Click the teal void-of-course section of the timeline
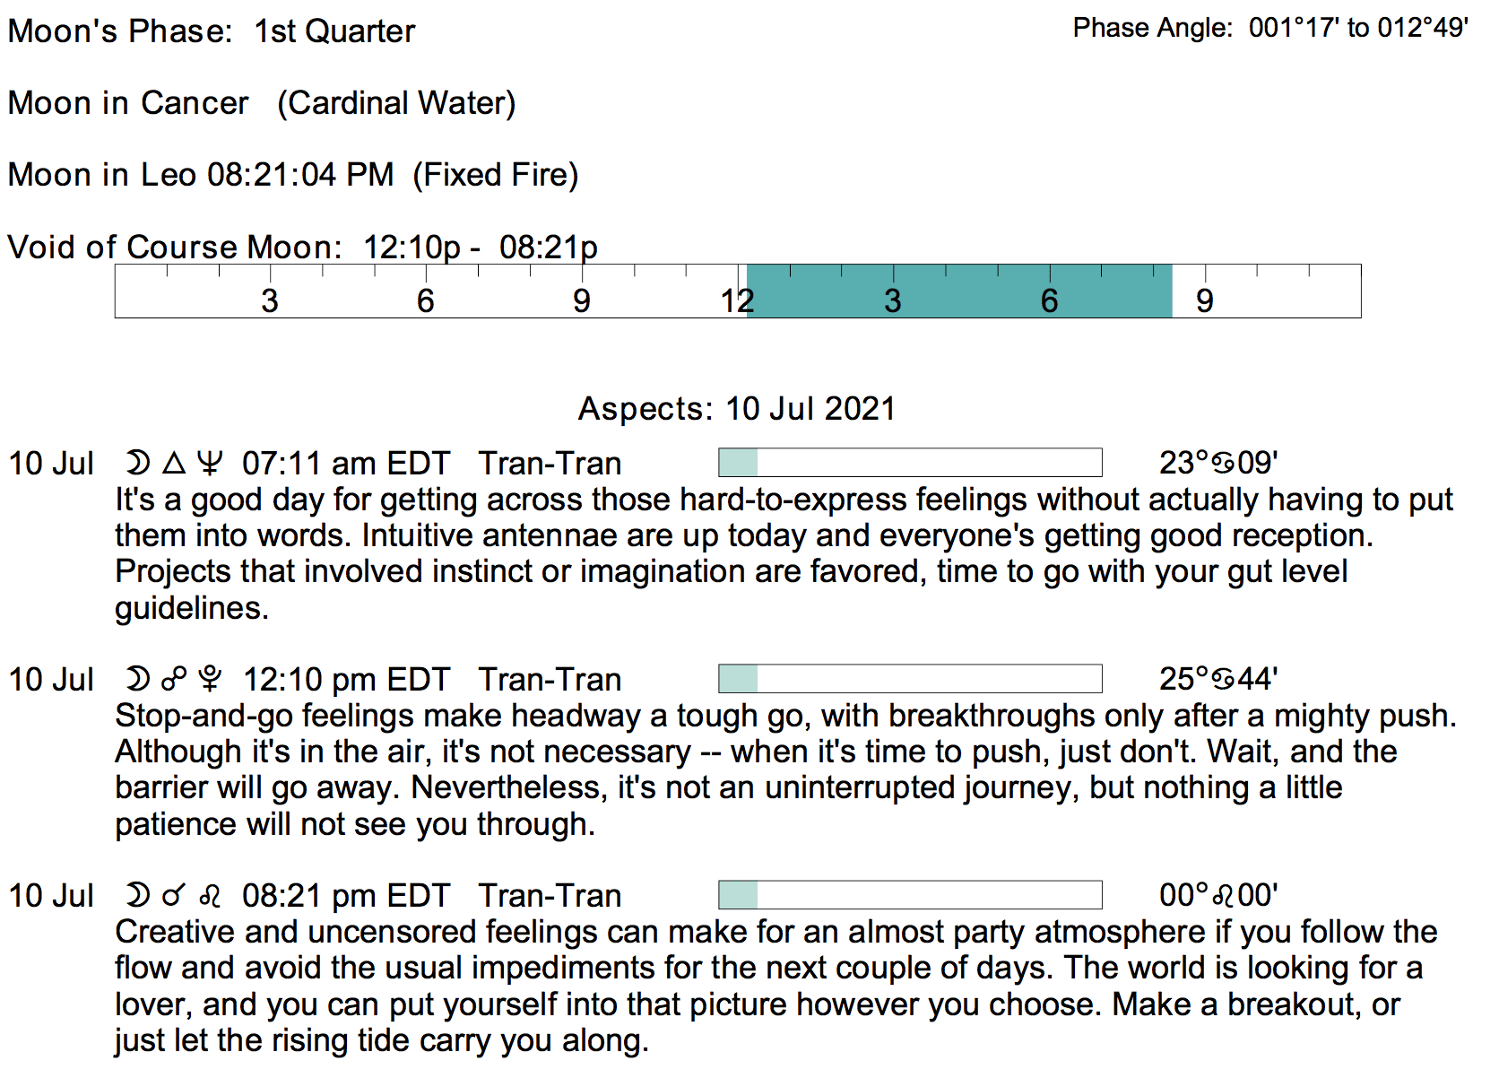The height and width of the screenshot is (1078, 1499). click(x=959, y=291)
